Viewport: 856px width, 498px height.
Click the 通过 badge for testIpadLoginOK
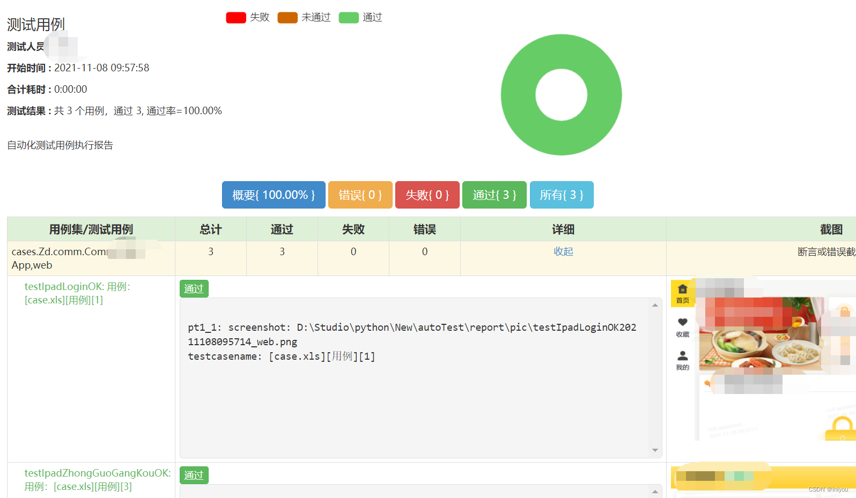point(194,289)
